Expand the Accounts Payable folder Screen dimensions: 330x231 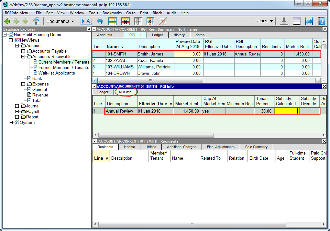coord(23,51)
